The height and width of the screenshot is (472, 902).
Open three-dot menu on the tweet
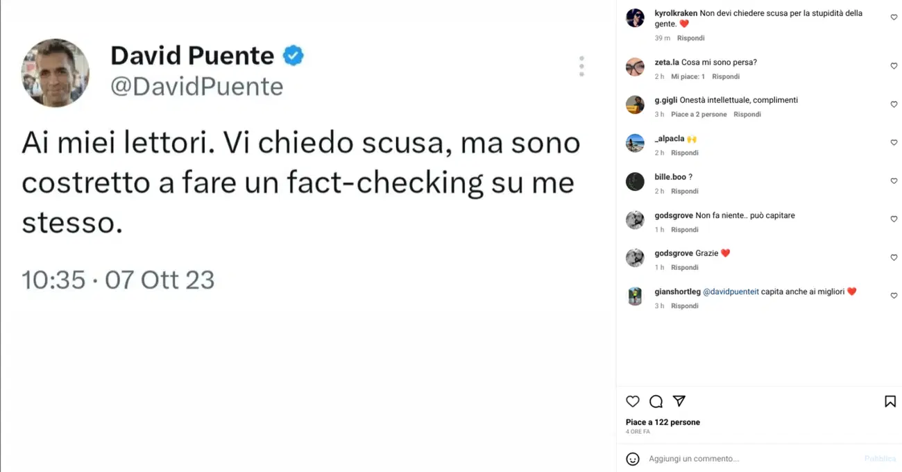pyautogui.click(x=581, y=66)
